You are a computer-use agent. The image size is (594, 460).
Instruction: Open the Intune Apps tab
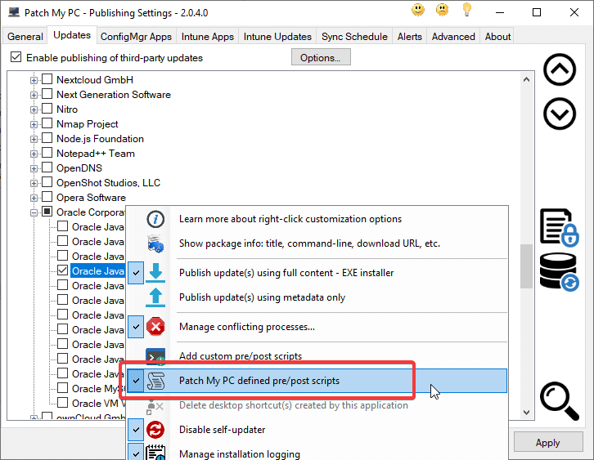pyautogui.click(x=207, y=36)
